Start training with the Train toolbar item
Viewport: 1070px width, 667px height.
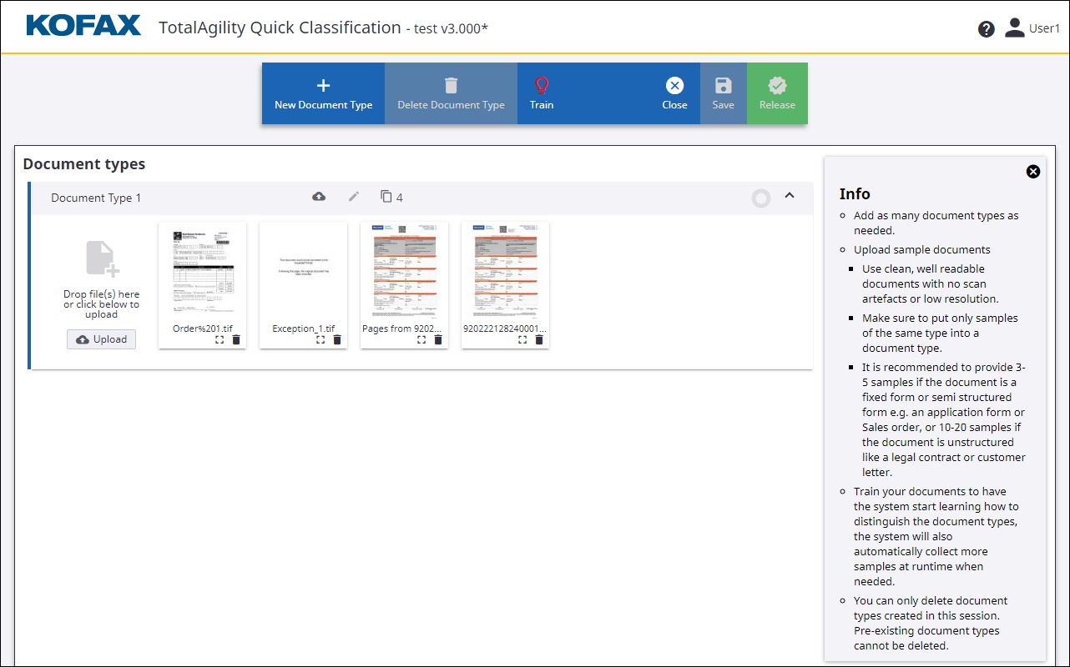pyautogui.click(x=542, y=92)
